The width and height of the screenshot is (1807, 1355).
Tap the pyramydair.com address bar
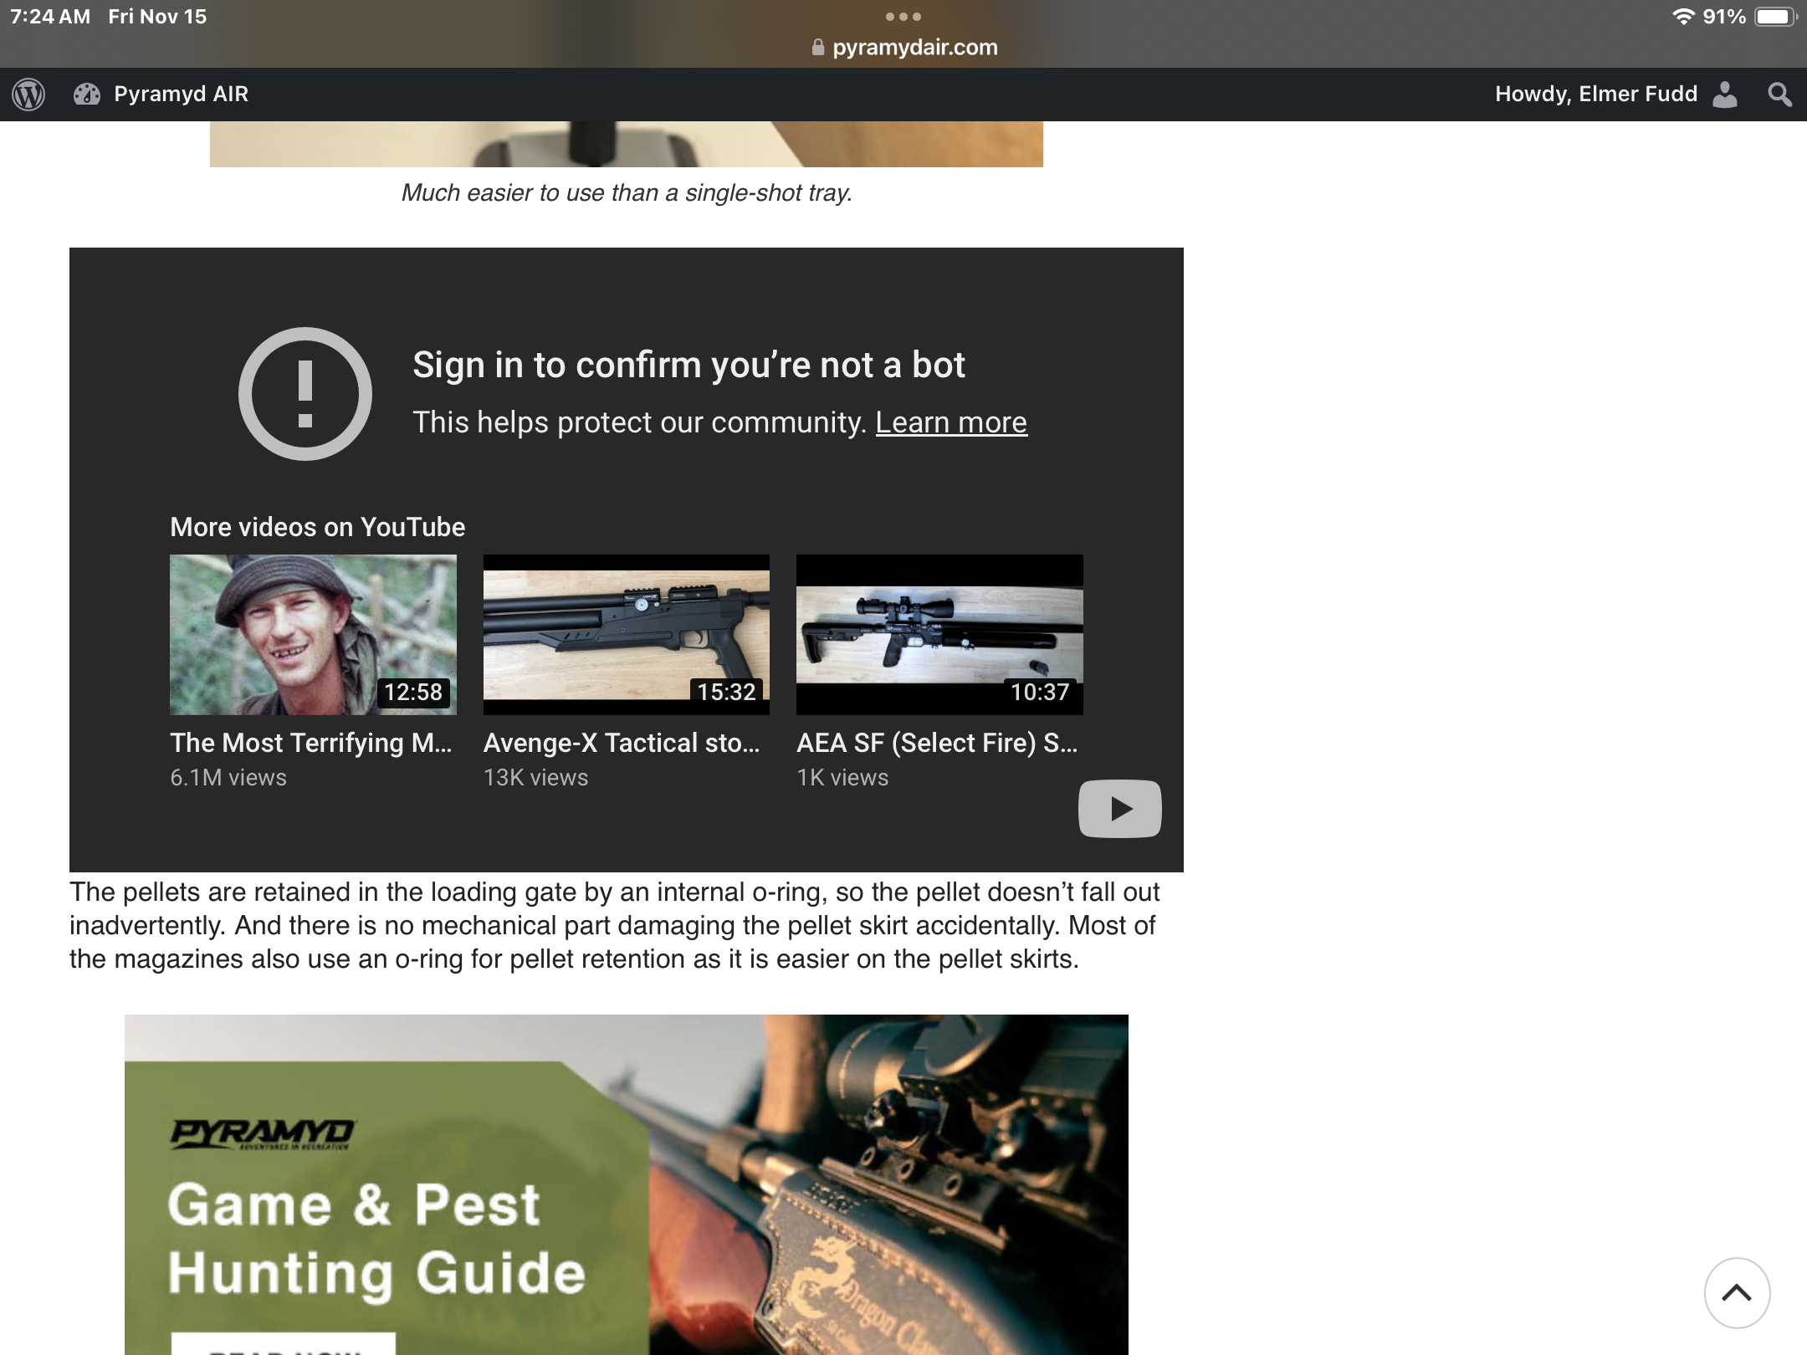903,48
